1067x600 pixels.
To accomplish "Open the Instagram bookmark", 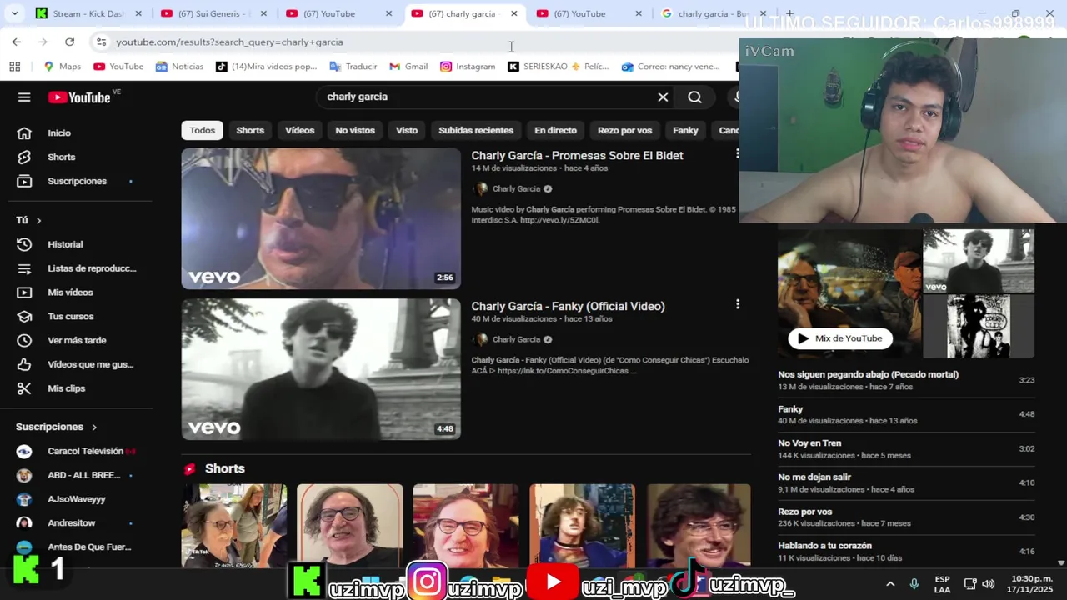I will 468,67.
